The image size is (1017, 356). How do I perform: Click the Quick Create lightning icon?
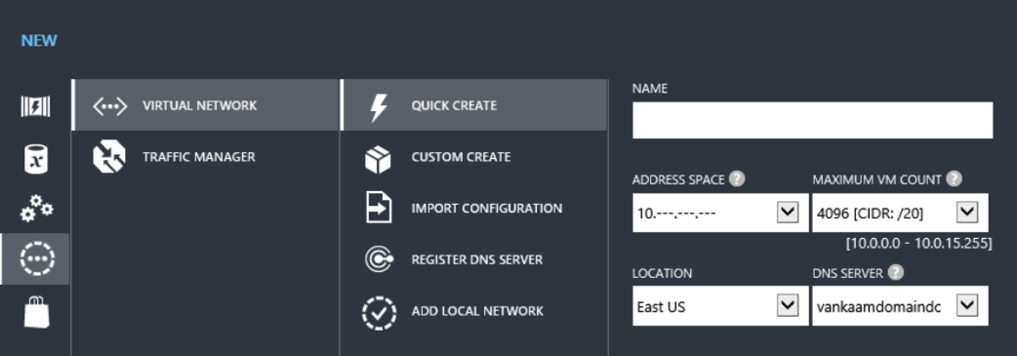pyautogui.click(x=378, y=107)
